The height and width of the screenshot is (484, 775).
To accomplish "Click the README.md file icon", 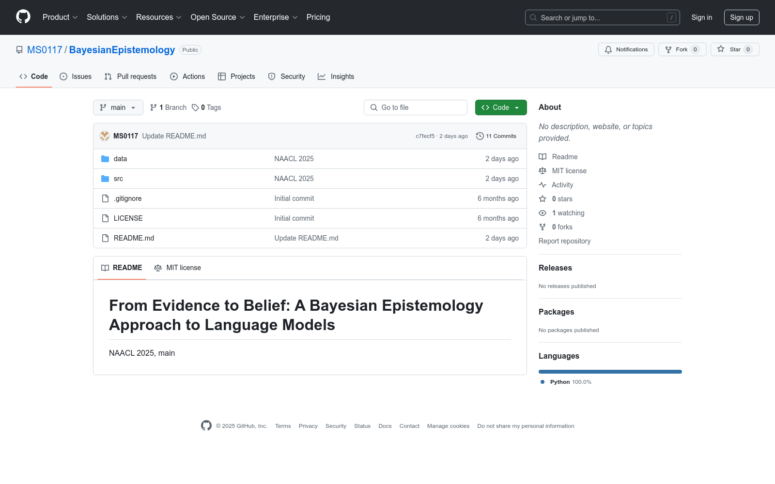I will click(x=105, y=238).
